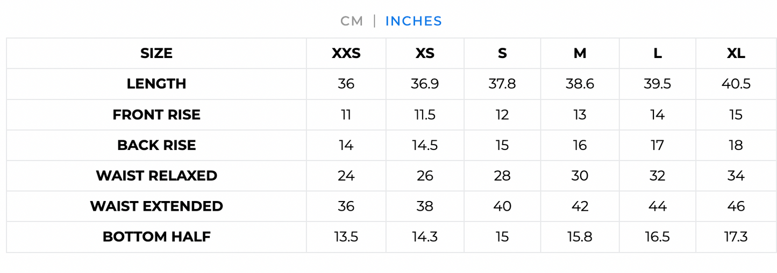Screen dimensions: 777x273
Task: Switch units to CM
Action: click(352, 21)
